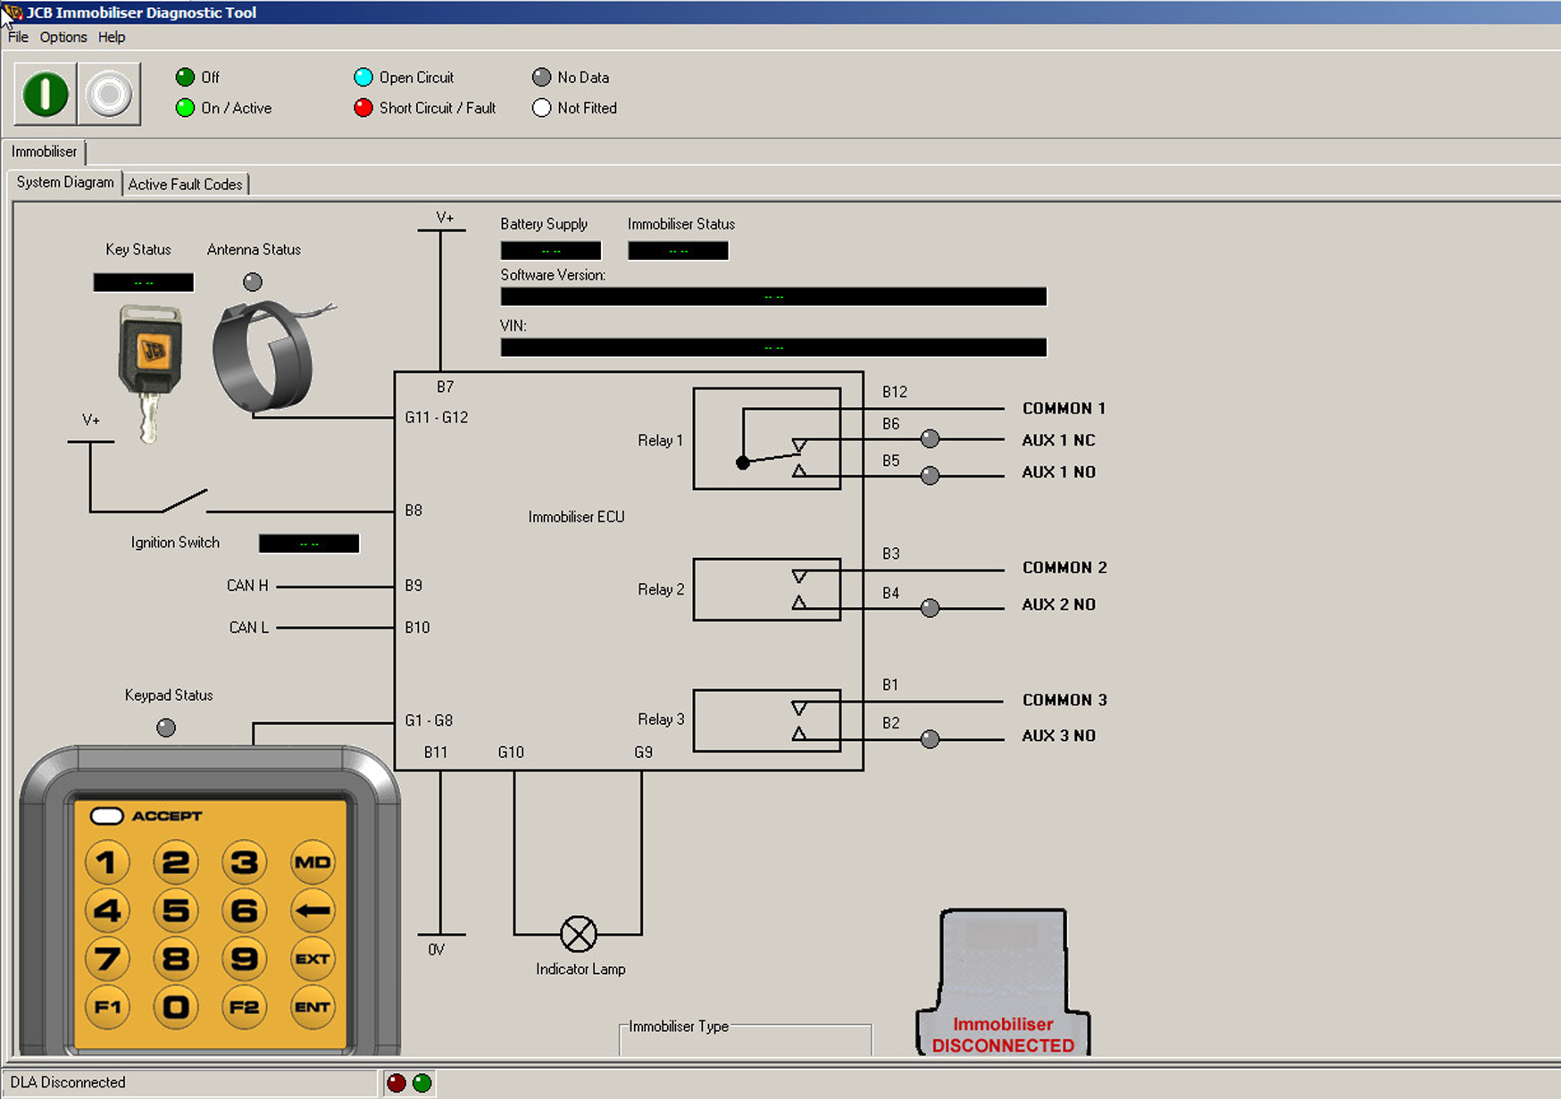1561x1099 pixels.
Task: Click the Keypad Status indicator light
Action: pyautogui.click(x=166, y=728)
